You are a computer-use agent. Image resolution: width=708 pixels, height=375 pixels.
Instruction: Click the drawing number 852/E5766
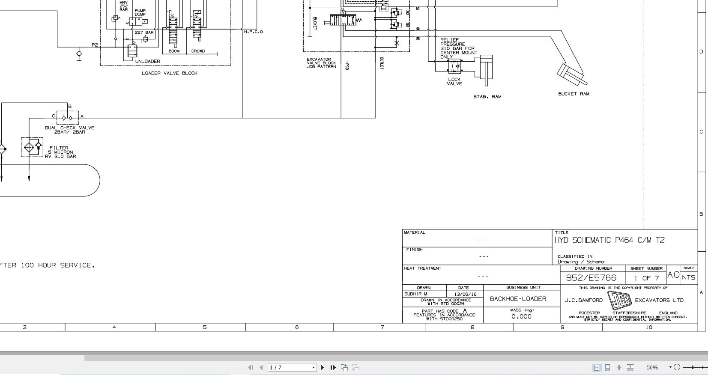(x=591, y=278)
